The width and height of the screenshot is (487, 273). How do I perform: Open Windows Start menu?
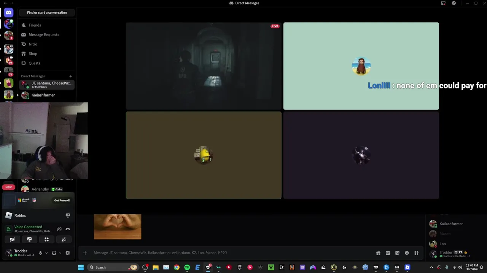81,267
